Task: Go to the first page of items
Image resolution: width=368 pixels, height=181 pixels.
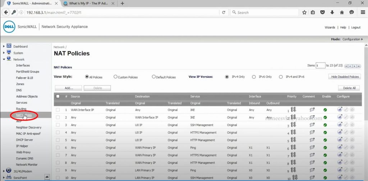Action: tap(346, 66)
